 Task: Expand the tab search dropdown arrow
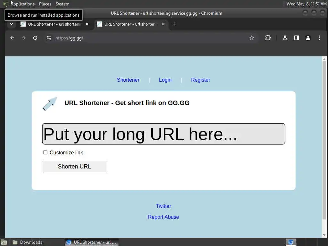pyautogui.click(x=12, y=24)
